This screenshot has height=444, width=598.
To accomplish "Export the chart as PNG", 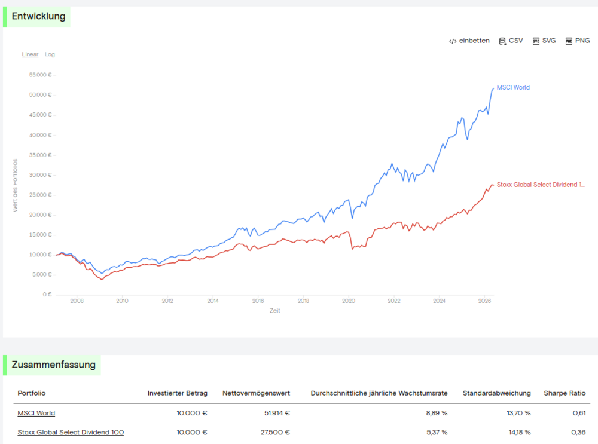I will tap(582, 41).
